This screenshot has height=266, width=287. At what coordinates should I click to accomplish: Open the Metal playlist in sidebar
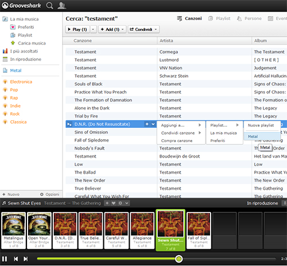click(12, 71)
